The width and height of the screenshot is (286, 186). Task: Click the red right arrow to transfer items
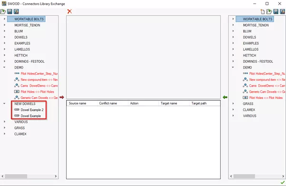[62, 98]
